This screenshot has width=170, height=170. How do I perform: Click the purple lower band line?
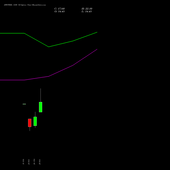point(49,76)
